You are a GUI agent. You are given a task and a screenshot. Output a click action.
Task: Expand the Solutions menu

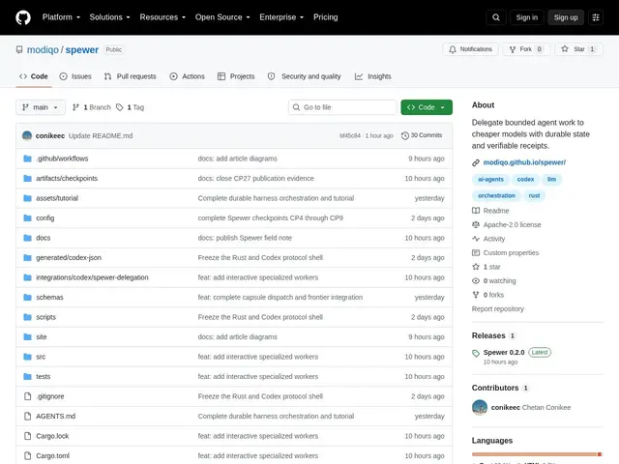click(x=109, y=17)
